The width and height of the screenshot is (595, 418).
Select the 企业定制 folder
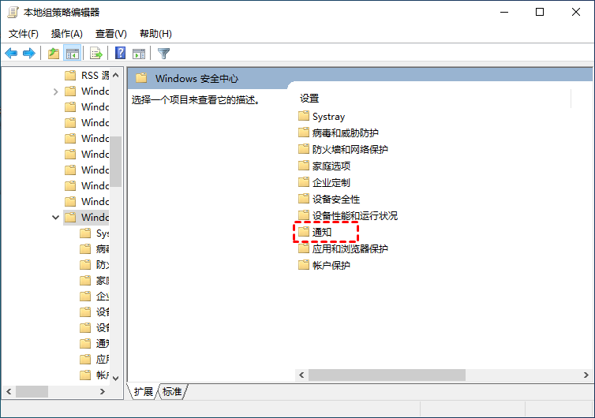[x=324, y=182]
